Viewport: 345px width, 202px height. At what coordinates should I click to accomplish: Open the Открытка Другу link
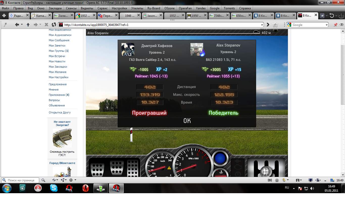coord(60,112)
